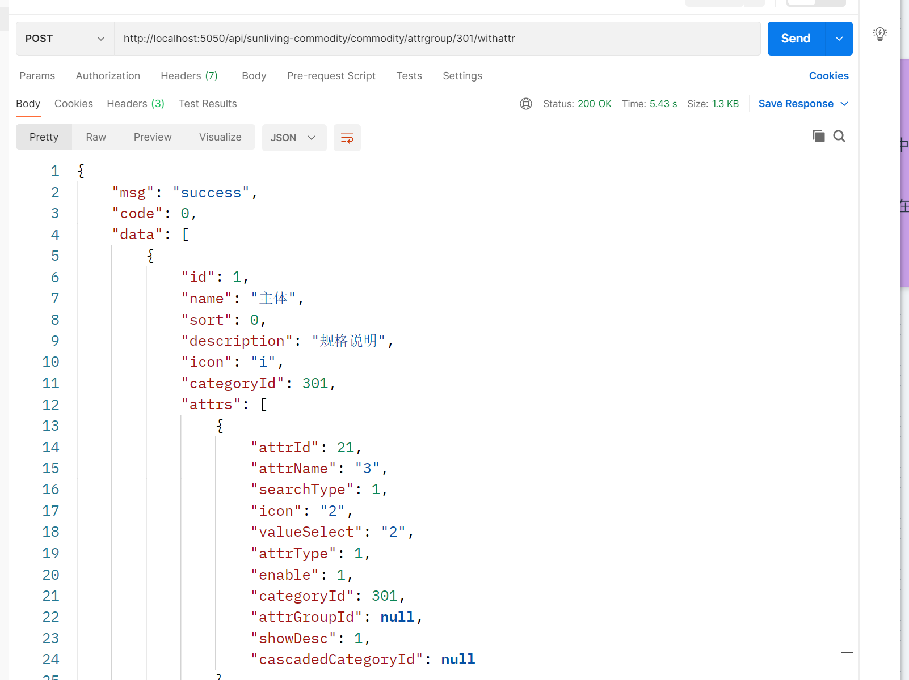
Task: Click line number 13 in gutter
Action: 51,426
